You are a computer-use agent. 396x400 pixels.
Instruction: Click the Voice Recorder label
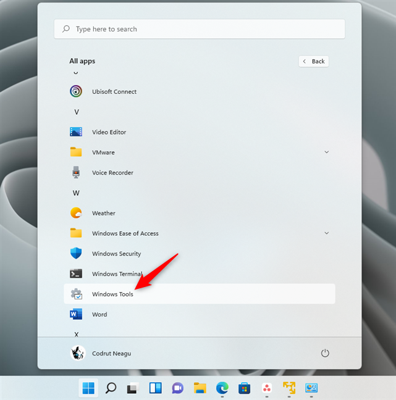112,173
